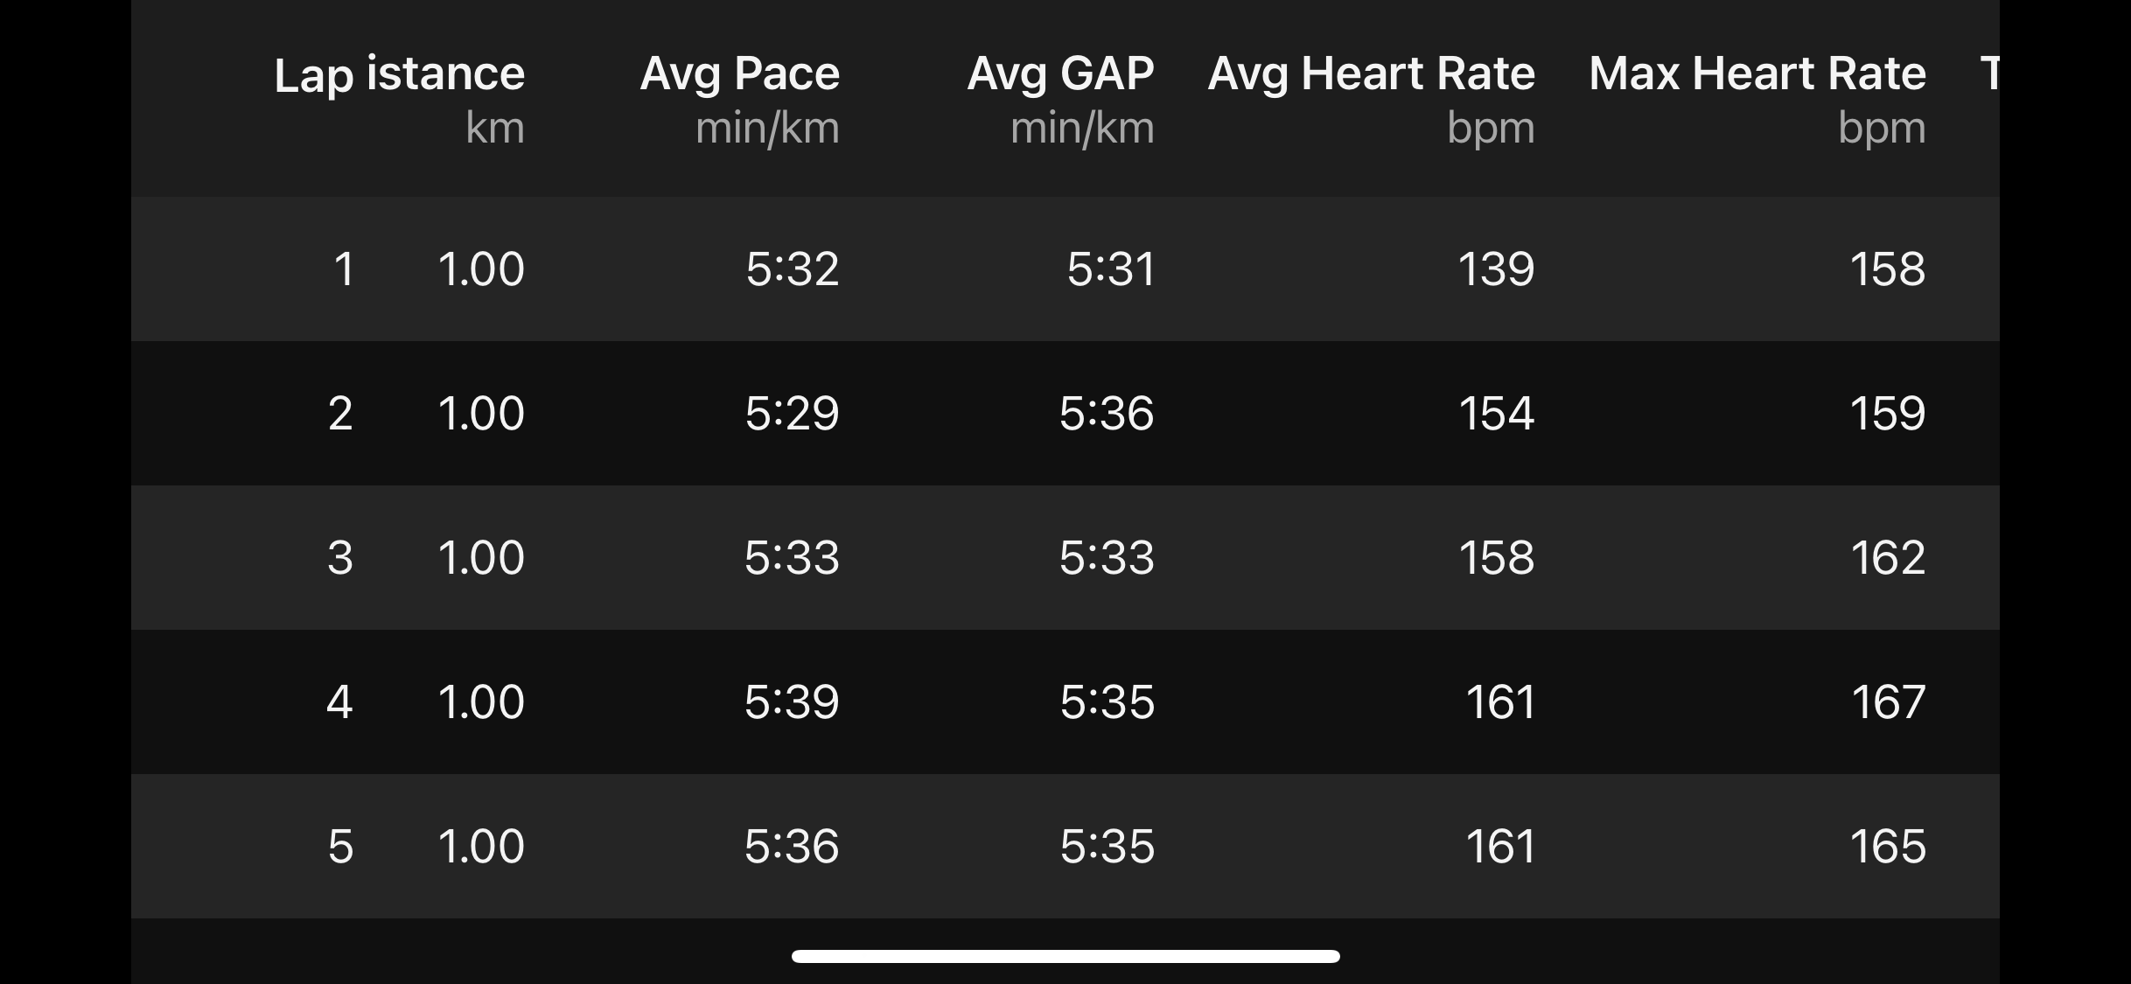The height and width of the screenshot is (984, 2131).
Task: Tap the 165 max heart rate value
Action: [x=1888, y=846]
